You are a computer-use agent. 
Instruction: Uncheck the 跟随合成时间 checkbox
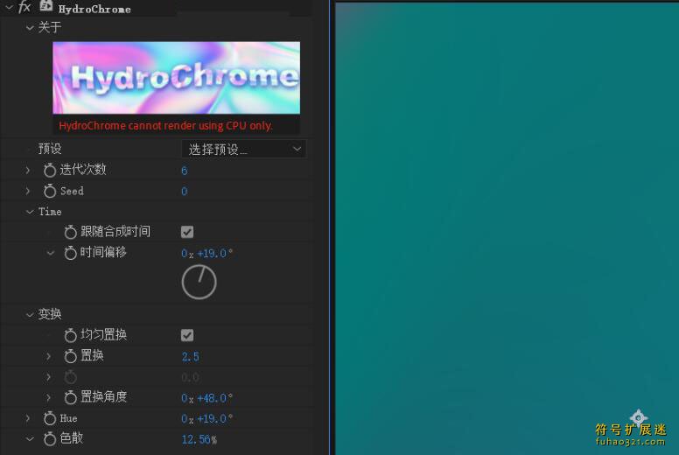(187, 232)
